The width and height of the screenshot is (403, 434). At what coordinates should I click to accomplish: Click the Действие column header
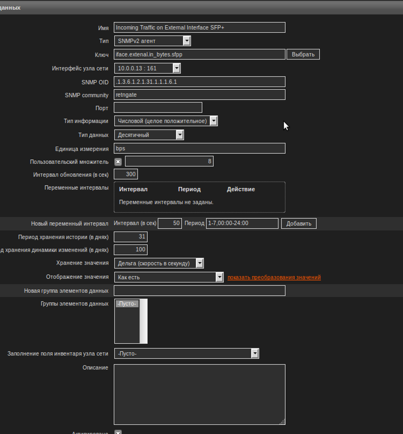(241, 190)
